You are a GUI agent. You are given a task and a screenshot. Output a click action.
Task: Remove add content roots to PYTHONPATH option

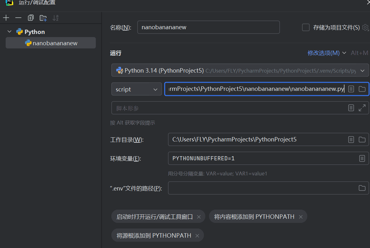(x=301, y=217)
